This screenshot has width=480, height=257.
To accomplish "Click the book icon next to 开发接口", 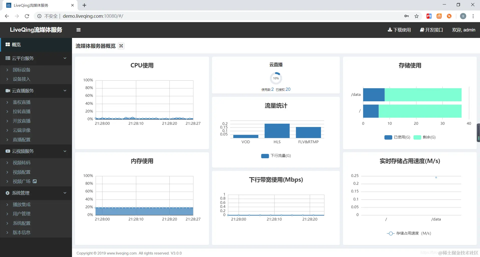I will [422, 30].
